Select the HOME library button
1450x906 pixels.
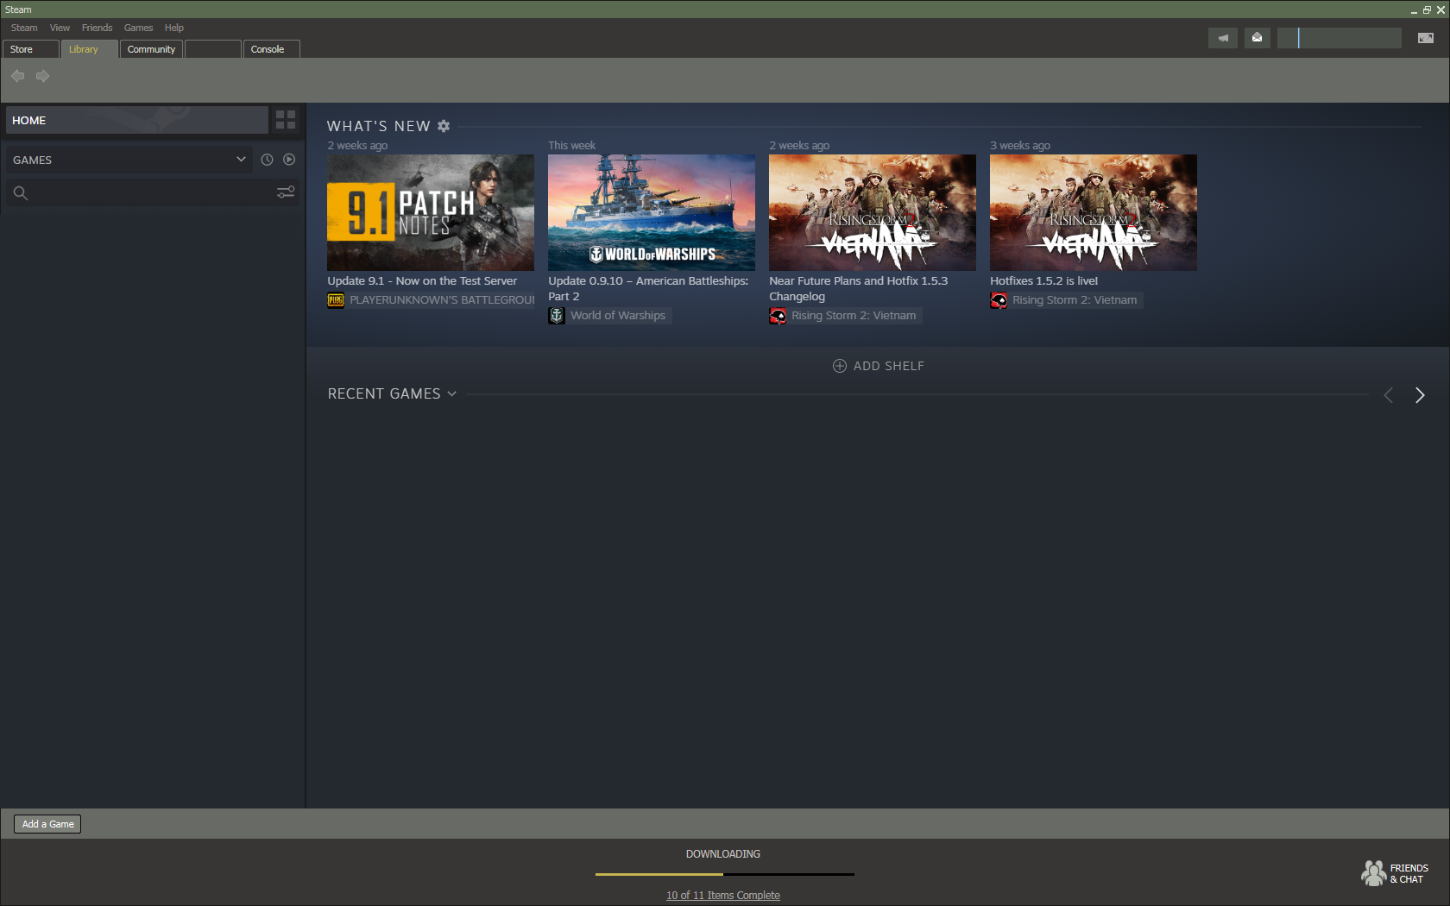pos(137,120)
